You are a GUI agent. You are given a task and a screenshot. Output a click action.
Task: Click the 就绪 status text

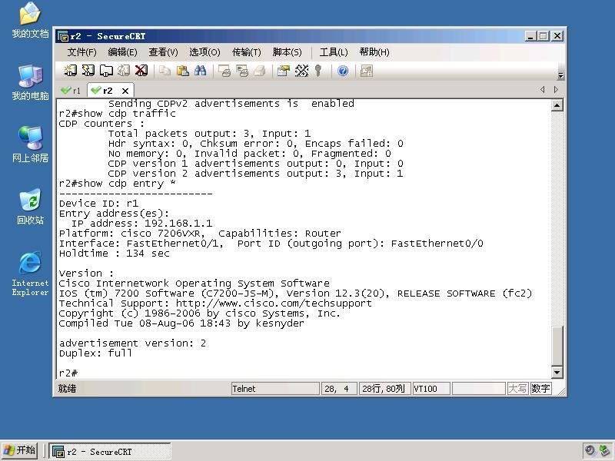(x=67, y=389)
